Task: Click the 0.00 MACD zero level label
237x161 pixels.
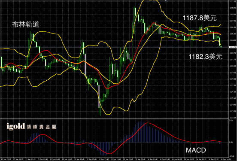Action: coord(231,142)
